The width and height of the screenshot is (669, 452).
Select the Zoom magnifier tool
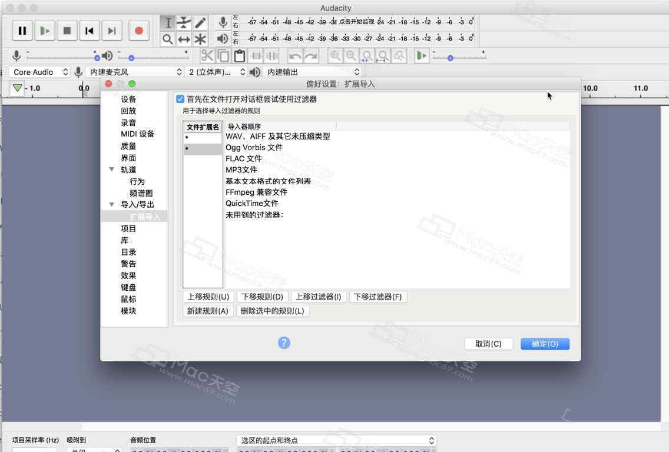(x=168, y=39)
